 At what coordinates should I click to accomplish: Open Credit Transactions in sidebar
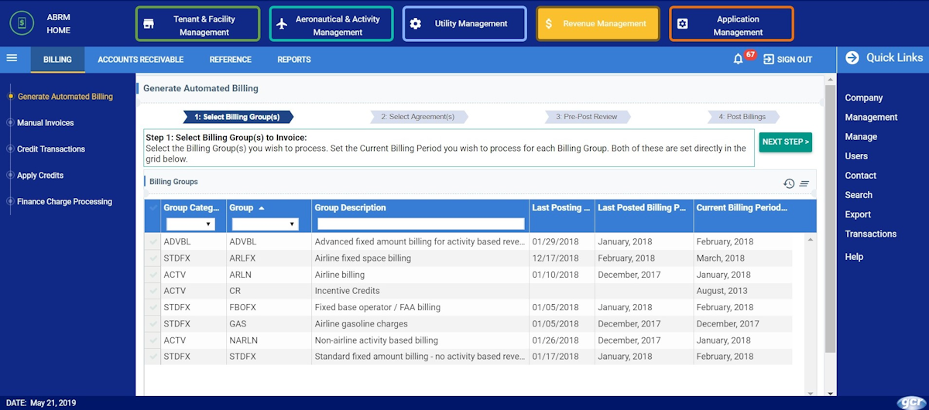[x=51, y=149]
